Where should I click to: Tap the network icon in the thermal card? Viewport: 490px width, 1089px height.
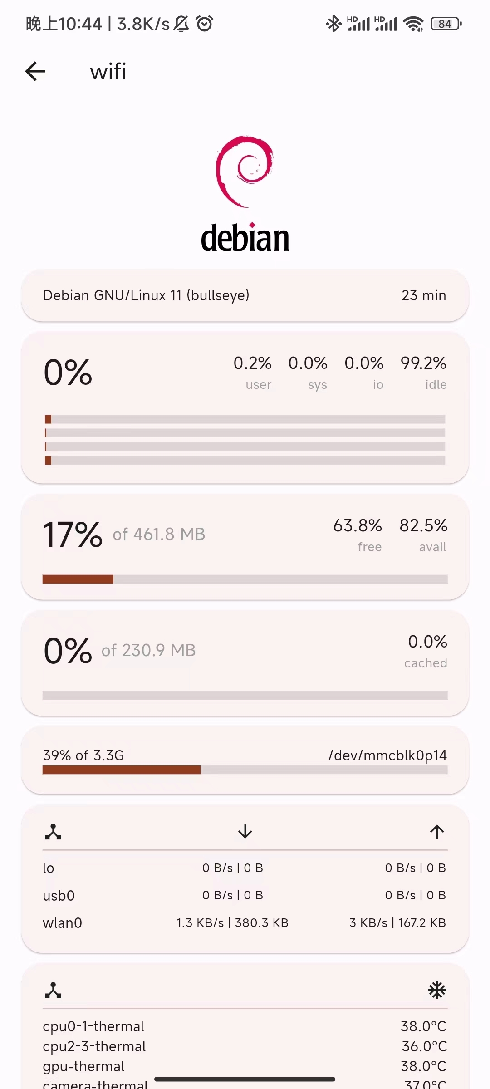tap(53, 990)
